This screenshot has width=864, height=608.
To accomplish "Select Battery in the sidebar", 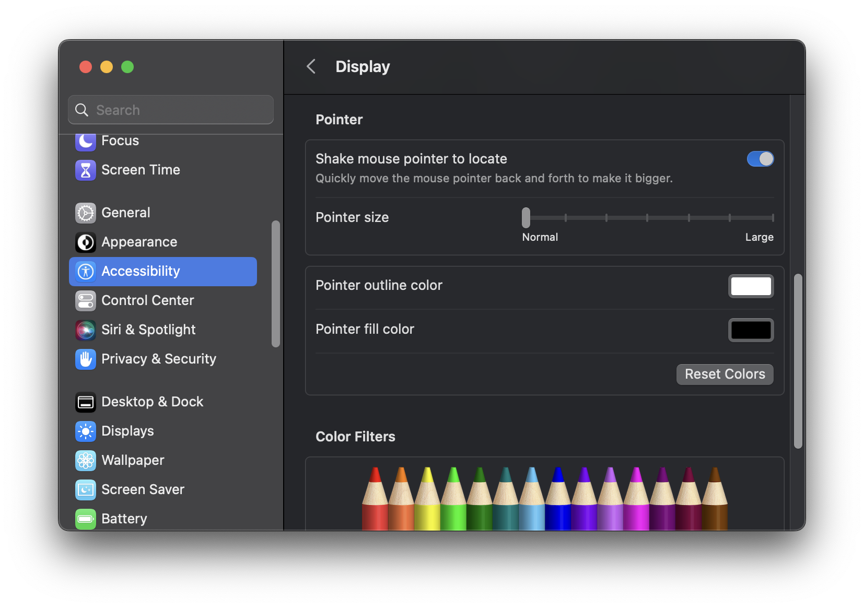I will [124, 519].
